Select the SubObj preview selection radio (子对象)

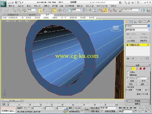(x=134, y=90)
